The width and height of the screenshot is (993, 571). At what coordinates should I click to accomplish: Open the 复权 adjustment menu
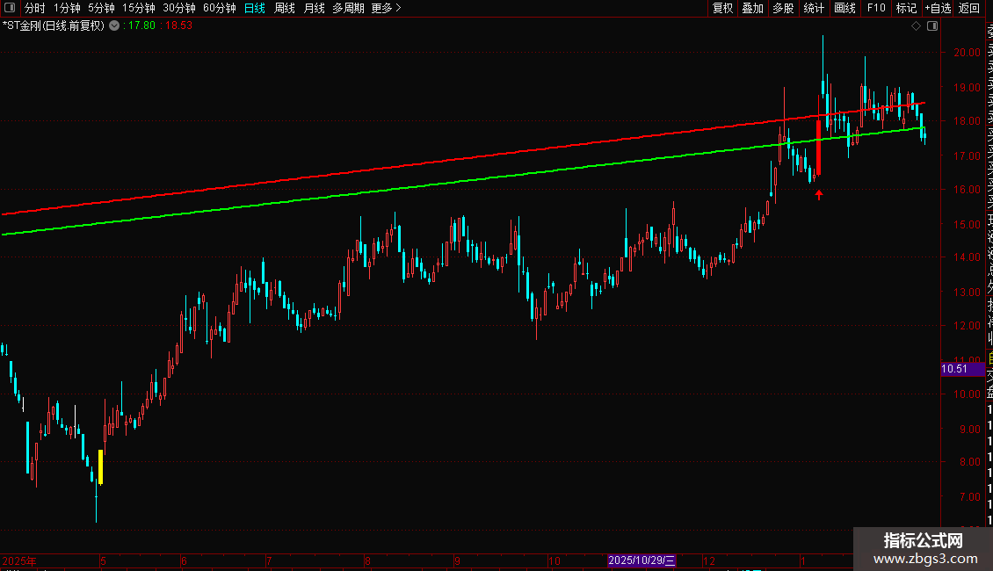point(722,8)
